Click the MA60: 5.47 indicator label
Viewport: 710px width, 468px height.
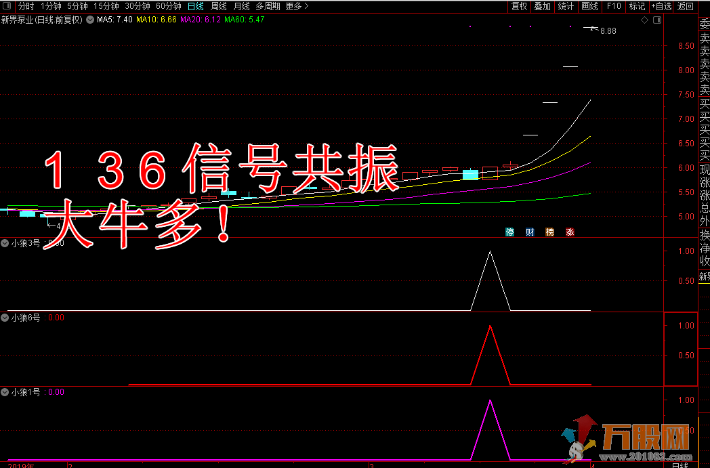pyautogui.click(x=244, y=20)
